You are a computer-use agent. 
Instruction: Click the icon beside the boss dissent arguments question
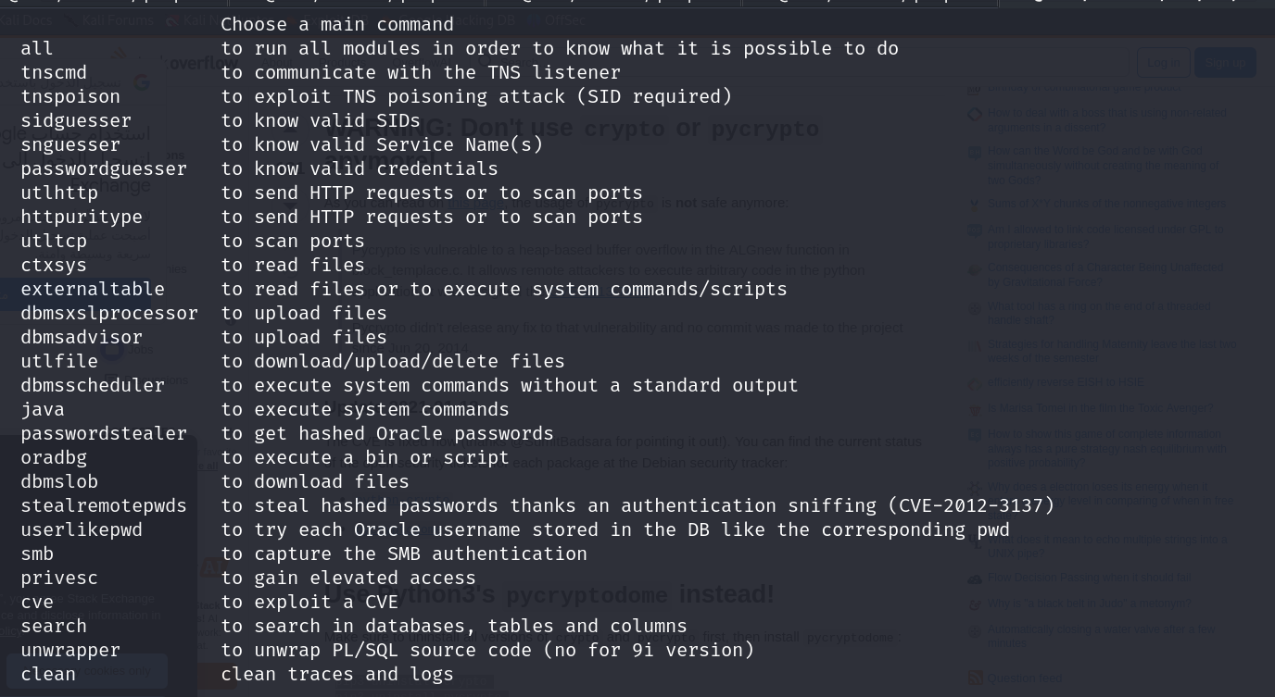(x=975, y=115)
